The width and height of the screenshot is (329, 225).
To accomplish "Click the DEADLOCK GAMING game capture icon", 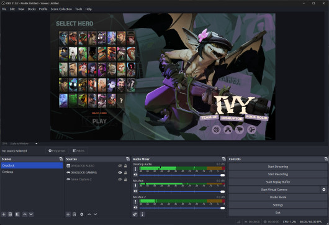I will pyautogui.click(x=68, y=172).
